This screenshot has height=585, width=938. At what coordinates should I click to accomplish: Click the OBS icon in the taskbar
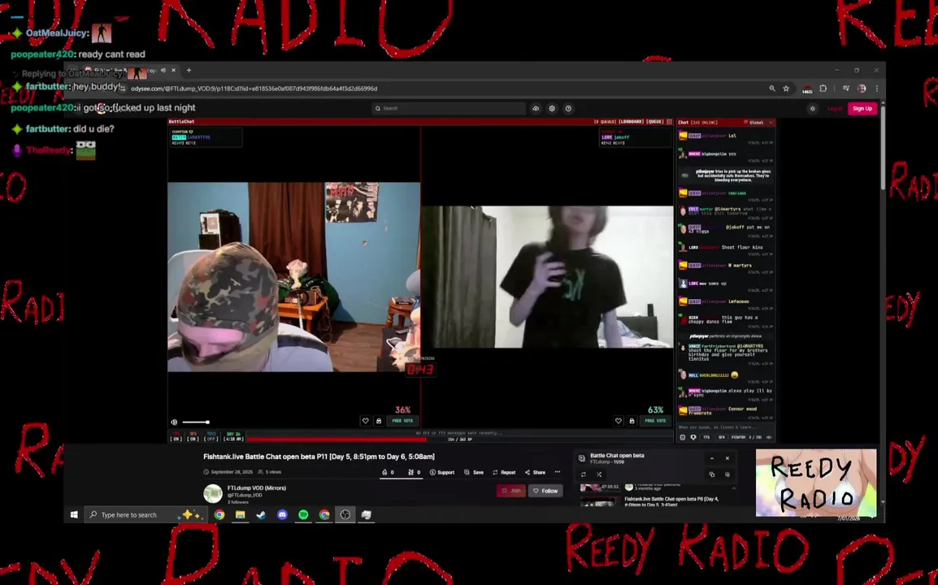point(345,514)
